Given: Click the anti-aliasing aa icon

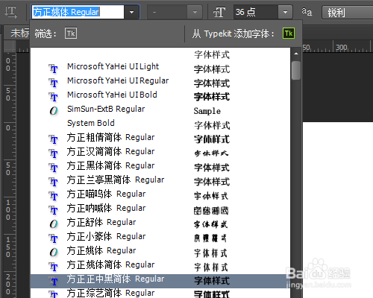Looking at the screenshot, I should click(x=307, y=11).
